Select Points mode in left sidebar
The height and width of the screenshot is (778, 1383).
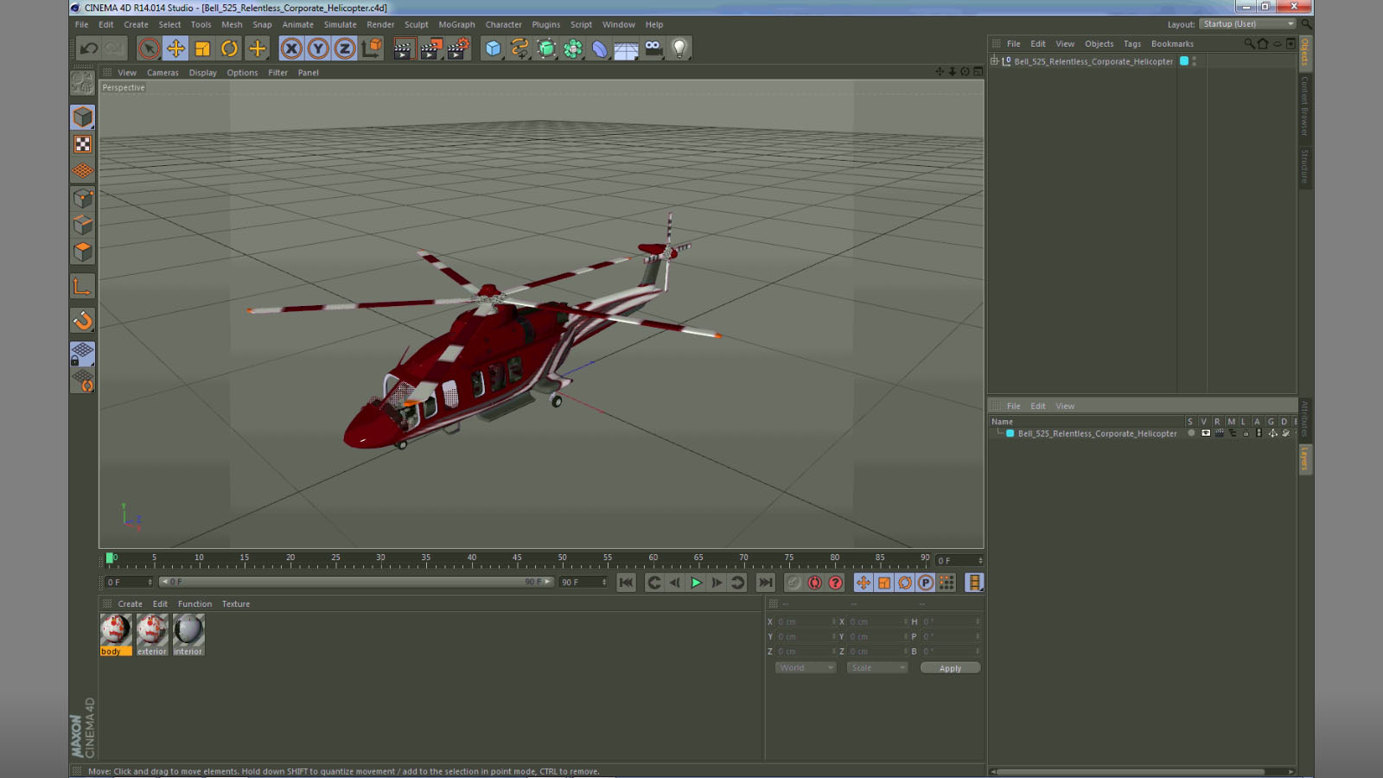point(83,198)
